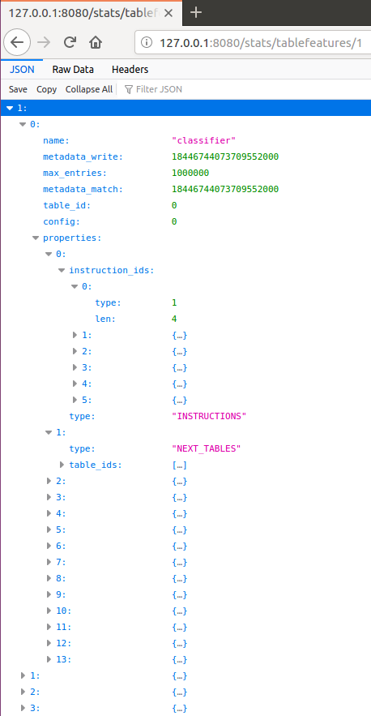This screenshot has width=371, height=716.
Task: Open the Headers tab
Action: [x=130, y=70]
